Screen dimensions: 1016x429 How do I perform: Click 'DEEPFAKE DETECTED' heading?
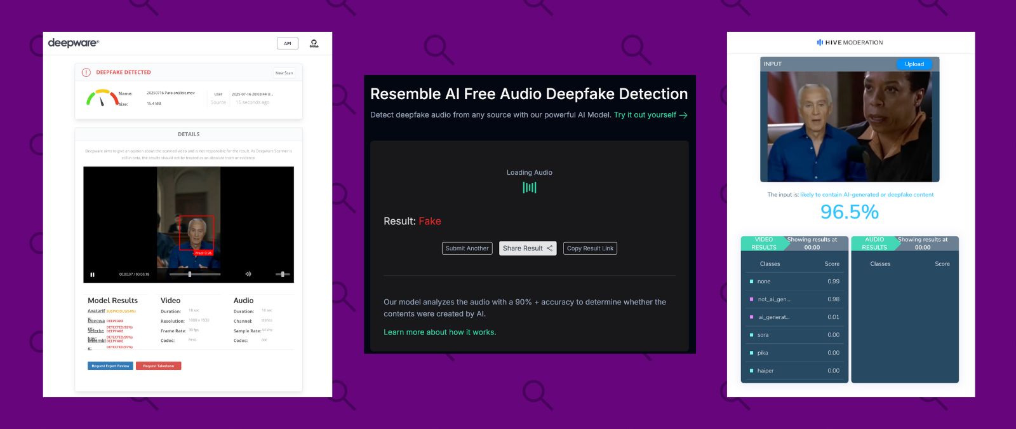(x=123, y=72)
